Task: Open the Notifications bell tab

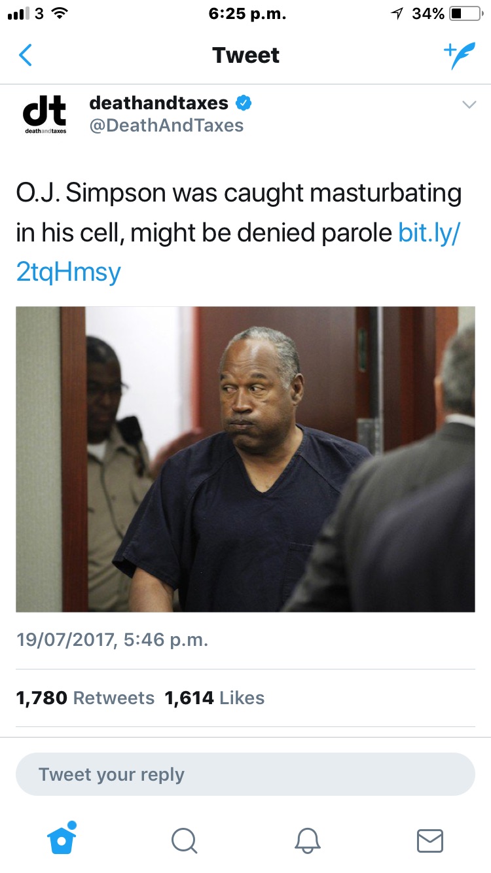Action: (x=308, y=840)
